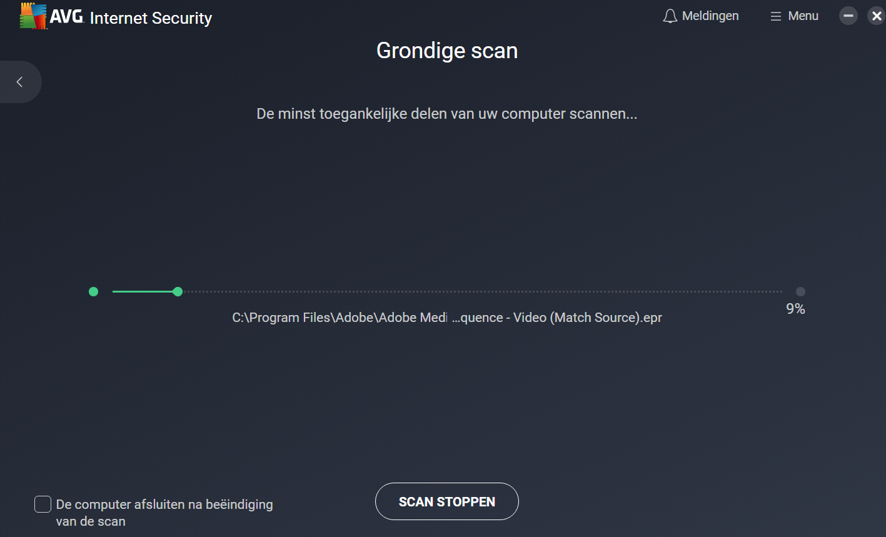Click the hamburger Menu icon
Image resolution: width=886 pixels, height=537 pixels.
(x=775, y=16)
